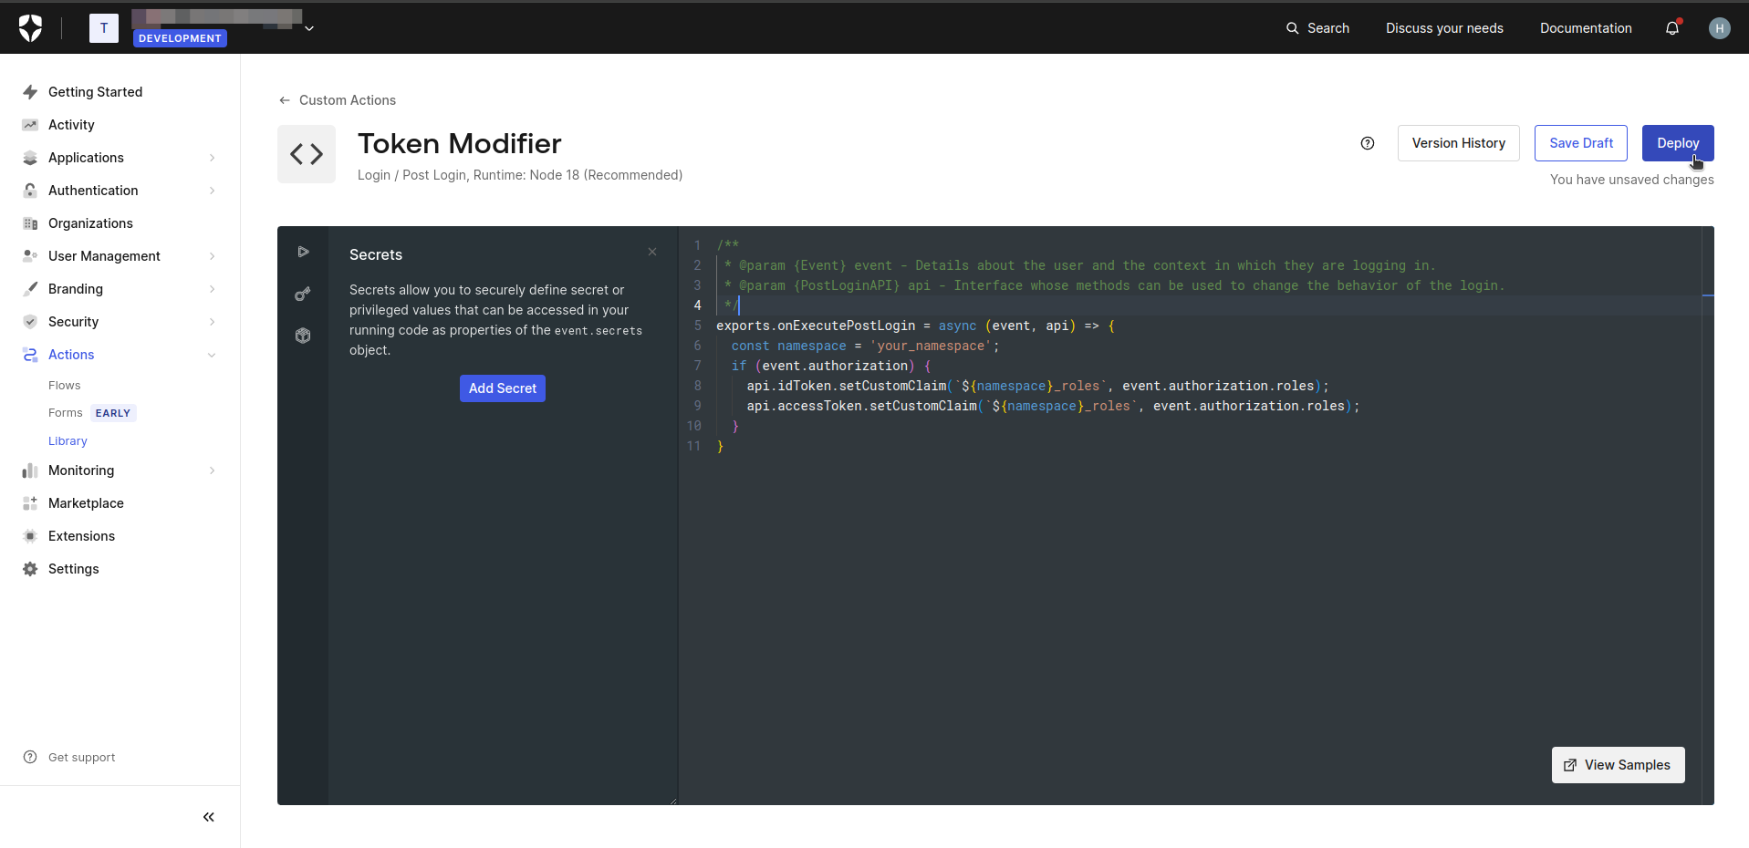Click Discuss your needs link

click(1444, 28)
